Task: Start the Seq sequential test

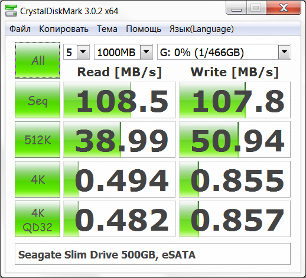Action: (x=37, y=100)
